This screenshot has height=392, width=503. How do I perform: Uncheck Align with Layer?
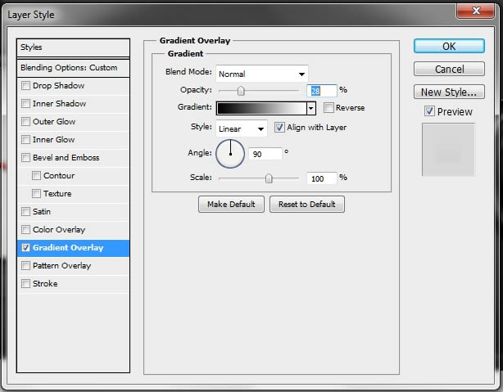click(279, 128)
